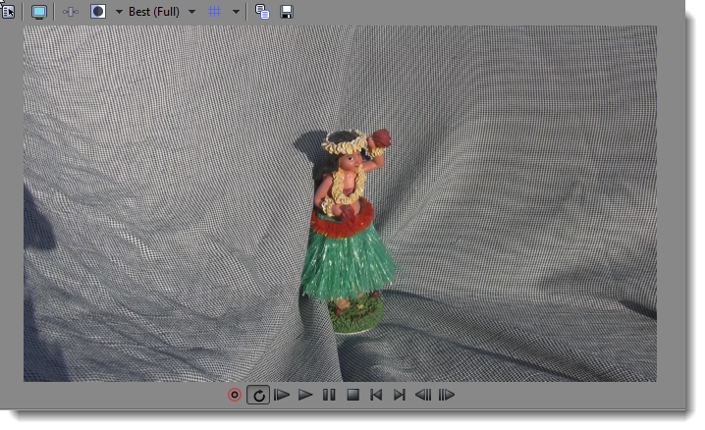Step to next frame
This screenshot has width=705, height=430.
click(447, 395)
